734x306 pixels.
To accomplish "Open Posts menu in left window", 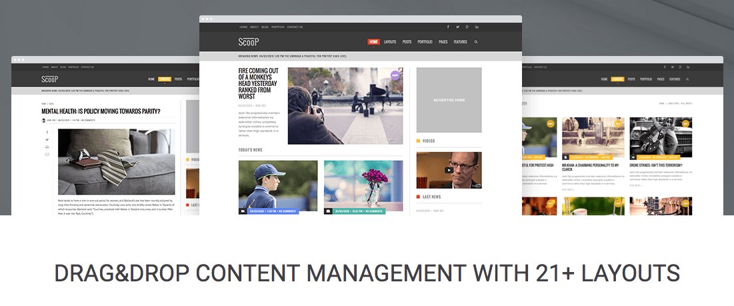I will coord(179,79).
